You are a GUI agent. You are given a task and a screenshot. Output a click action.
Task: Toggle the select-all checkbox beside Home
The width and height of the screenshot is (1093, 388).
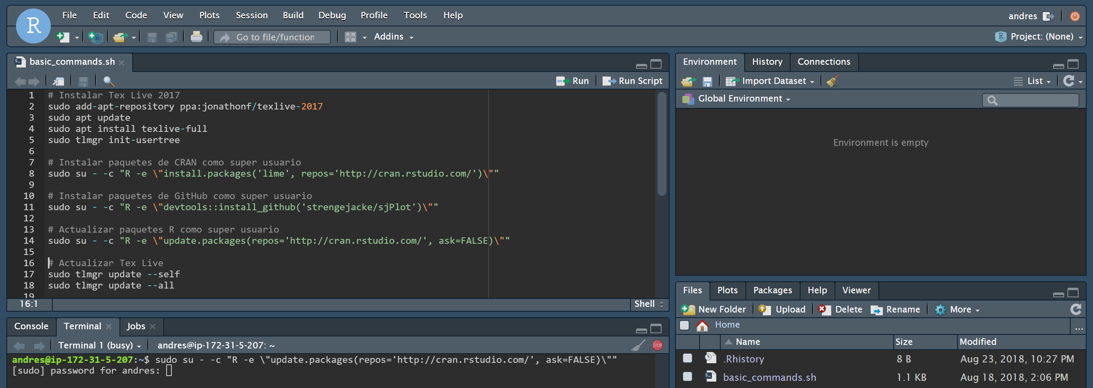(684, 325)
